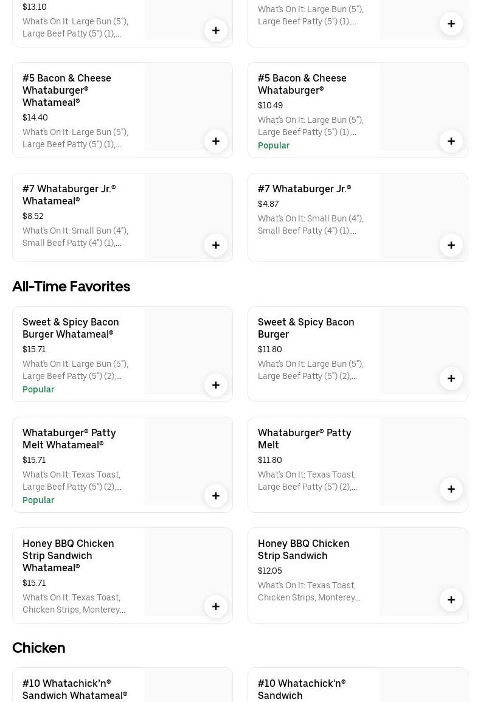Add #7 Whataburger Jr. Whatameal to cart
This screenshot has height=702, width=489.
pyautogui.click(x=216, y=245)
